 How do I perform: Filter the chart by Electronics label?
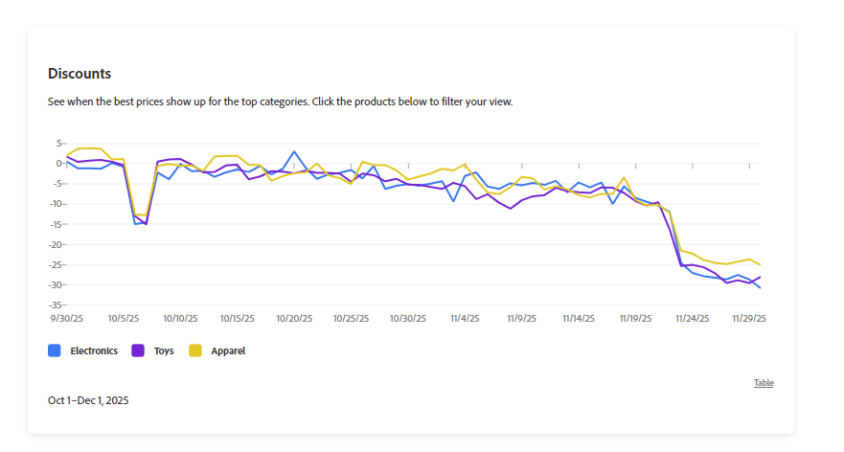(x=94, y=351)
